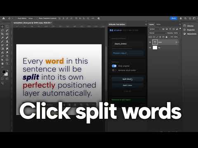Click the background color swatch
Screen dimensions: 198x148
point(6,74)
